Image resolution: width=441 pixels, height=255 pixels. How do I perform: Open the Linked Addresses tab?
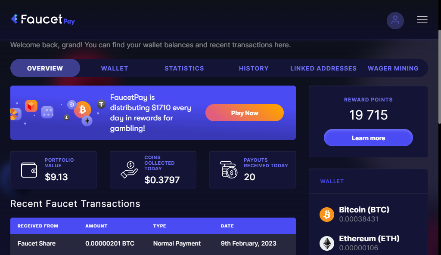point(323,68)
